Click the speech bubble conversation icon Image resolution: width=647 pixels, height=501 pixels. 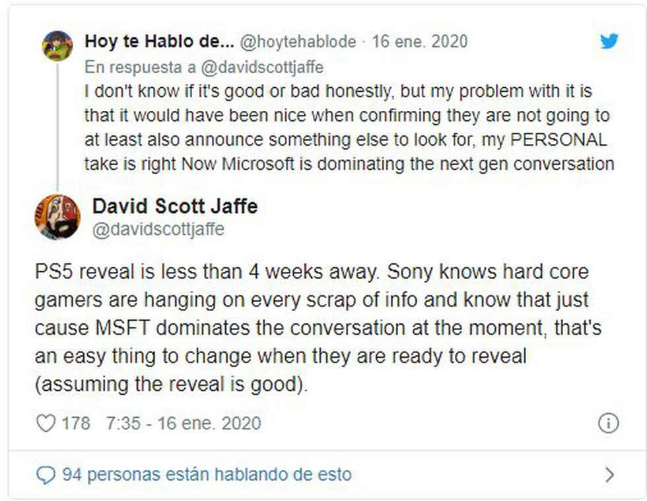(x=46, y=474)
